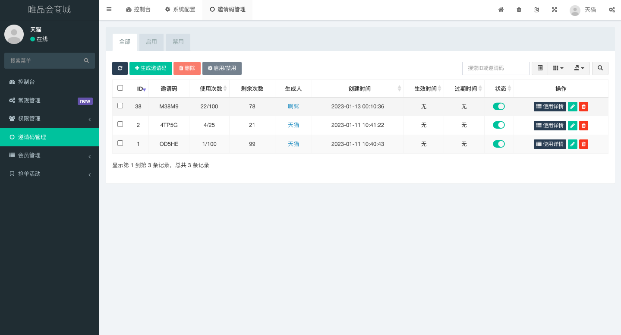
Task: Check the checkbox for row ID 38
Action: pos(120,106)
